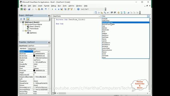This screenshot has height=96, width=170.
Task: Open the Debug menu
Action: 53,6
